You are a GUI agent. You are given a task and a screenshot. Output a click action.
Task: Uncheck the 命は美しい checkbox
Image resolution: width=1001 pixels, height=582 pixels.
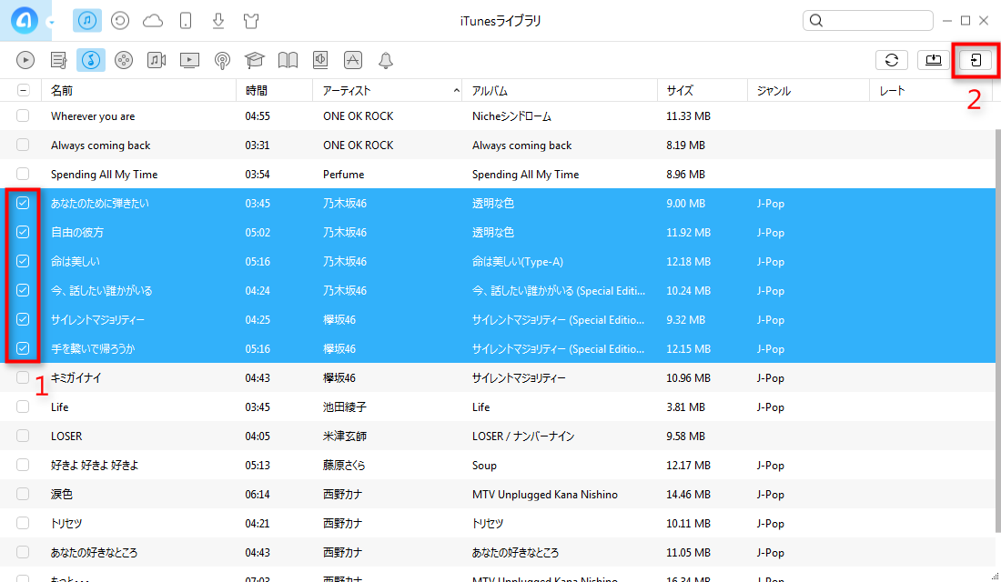[23, 261]
